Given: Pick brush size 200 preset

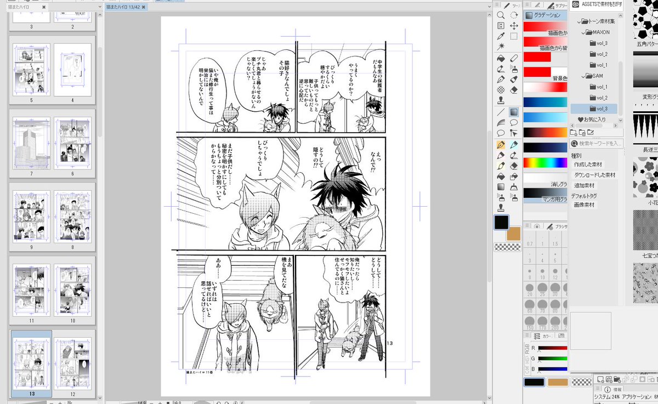Looking at the screenshot, I should click(555, 323).
